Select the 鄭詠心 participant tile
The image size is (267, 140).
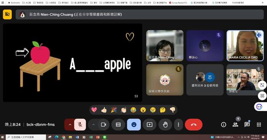tap(205, 46)
